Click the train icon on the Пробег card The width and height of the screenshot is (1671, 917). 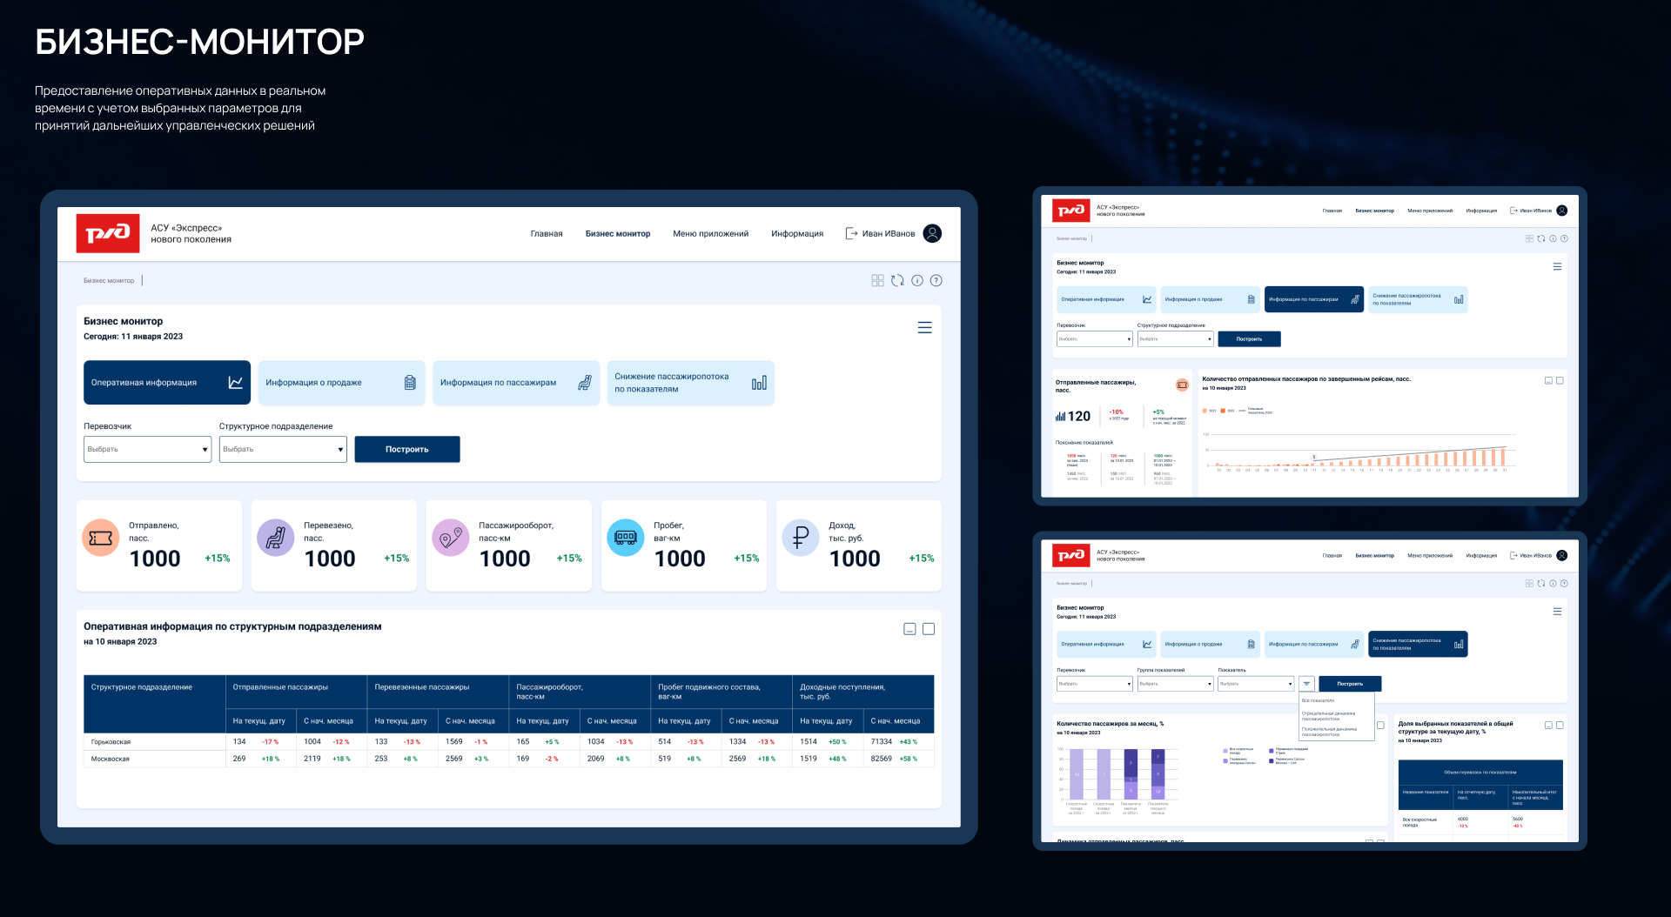click(626, 538)
